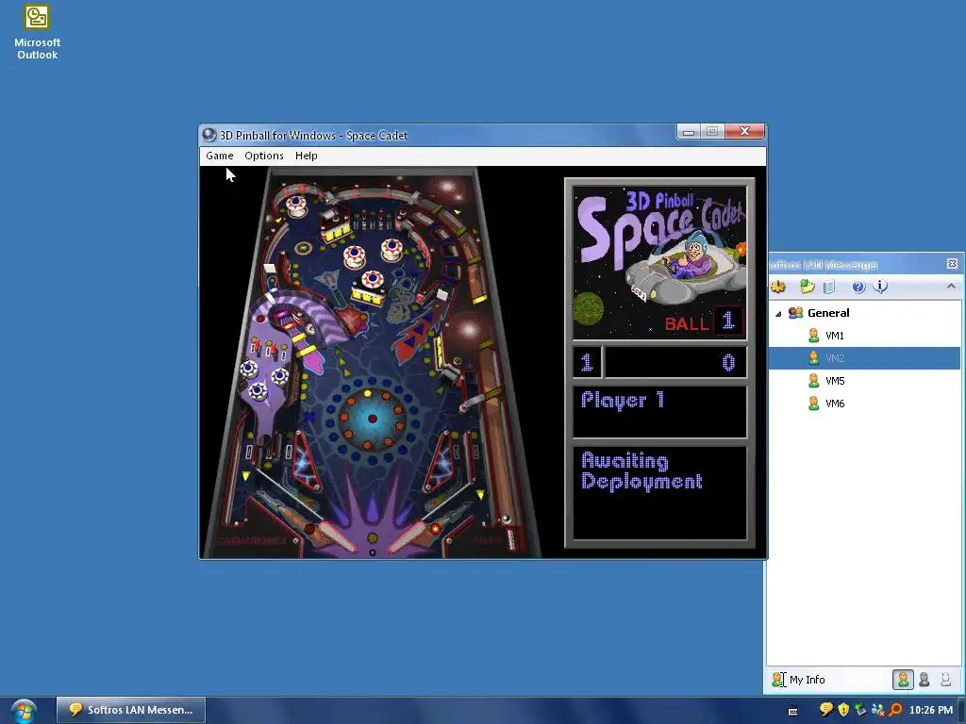Click the VM1 user avatar icon
966x724 pixels.
[x=814, y=336]
